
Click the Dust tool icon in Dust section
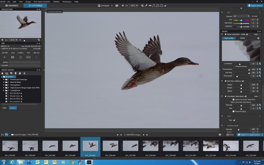pyautogui.click(x=234, y=120)
